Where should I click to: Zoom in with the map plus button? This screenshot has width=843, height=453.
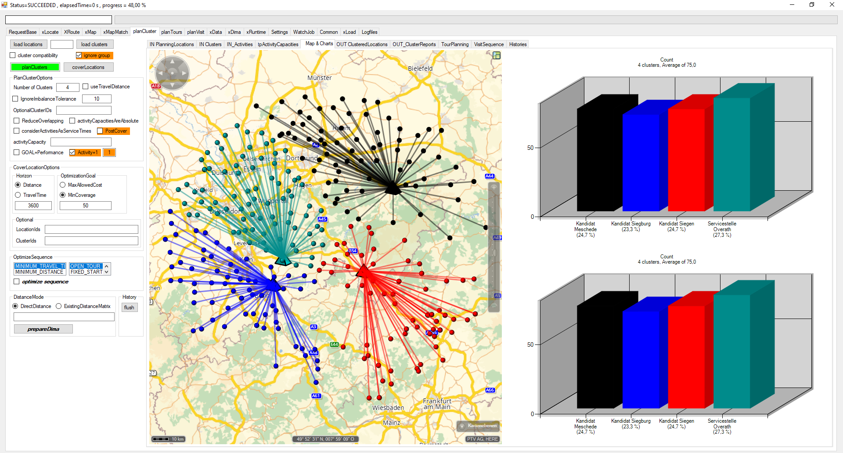[494, 188]
